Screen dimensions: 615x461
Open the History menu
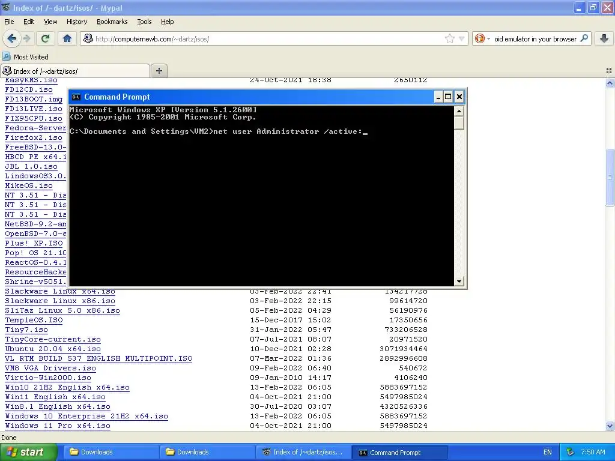pos(77,22)
